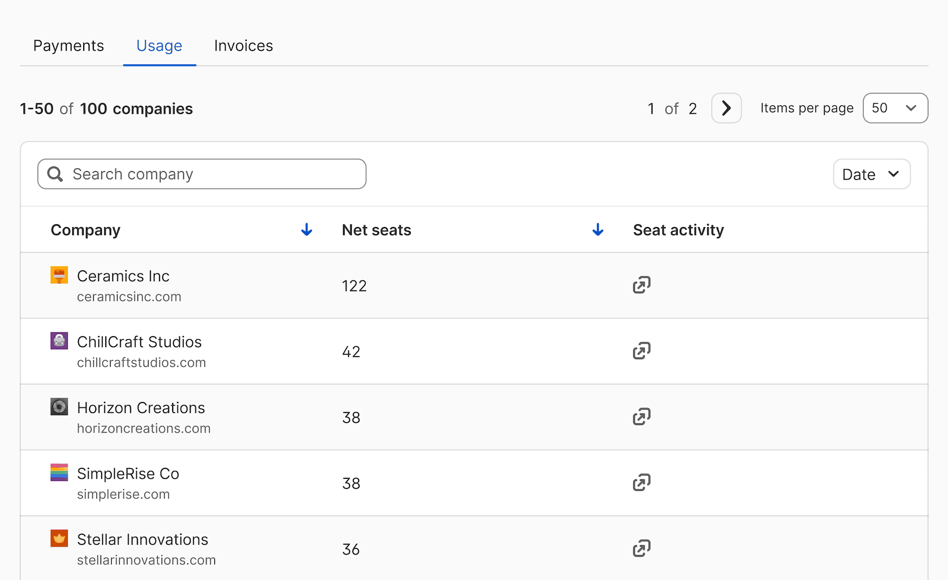Click simplerise.com domain text
The height and width of the screenshot is (580, 948).
point(123,494)
